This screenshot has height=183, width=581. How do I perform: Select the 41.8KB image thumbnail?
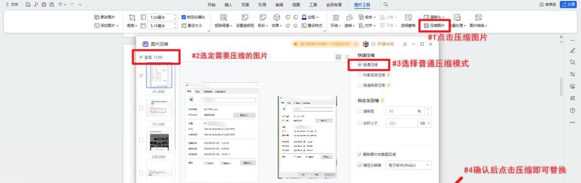click(x=159, y=75)
